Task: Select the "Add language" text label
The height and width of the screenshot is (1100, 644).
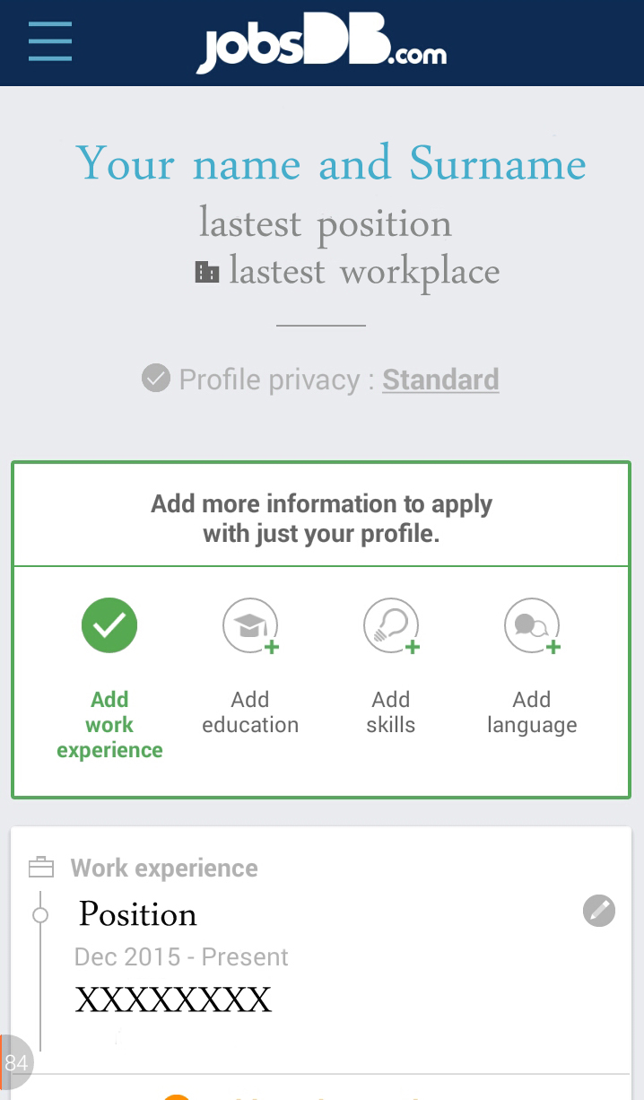Action: (532, 712)
